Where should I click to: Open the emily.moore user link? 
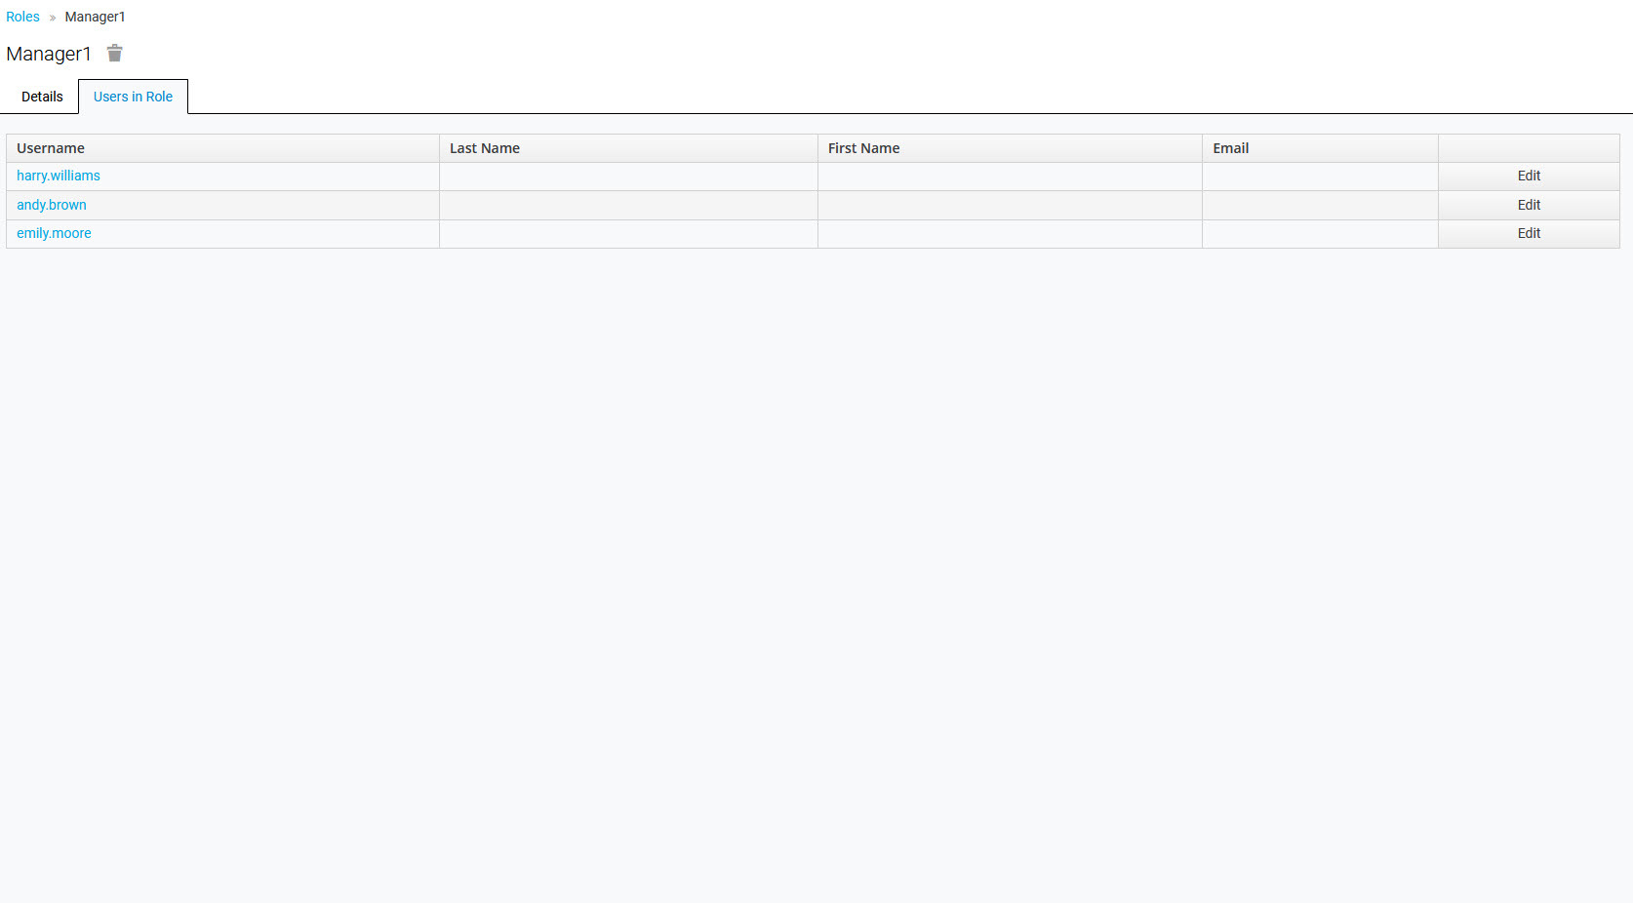click(54, 233)
